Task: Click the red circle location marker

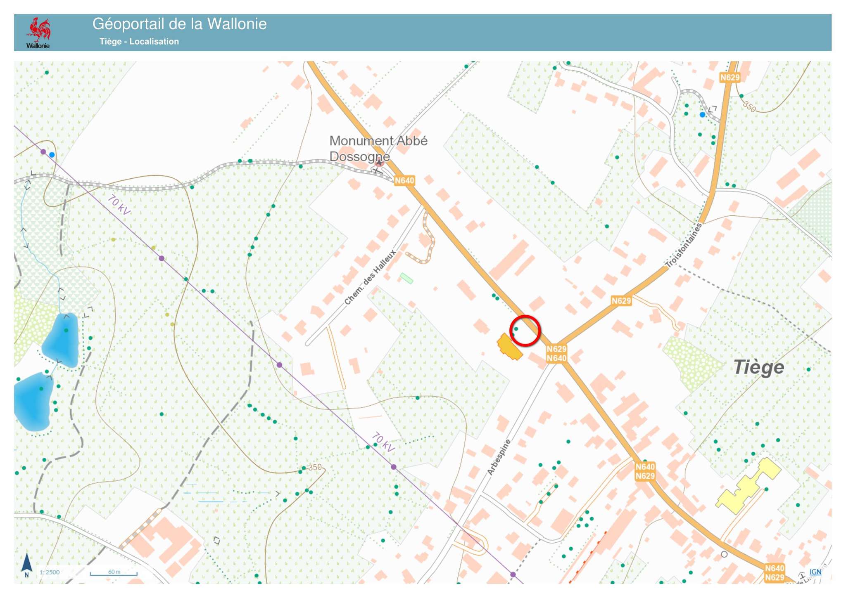Action: point(525,330)
